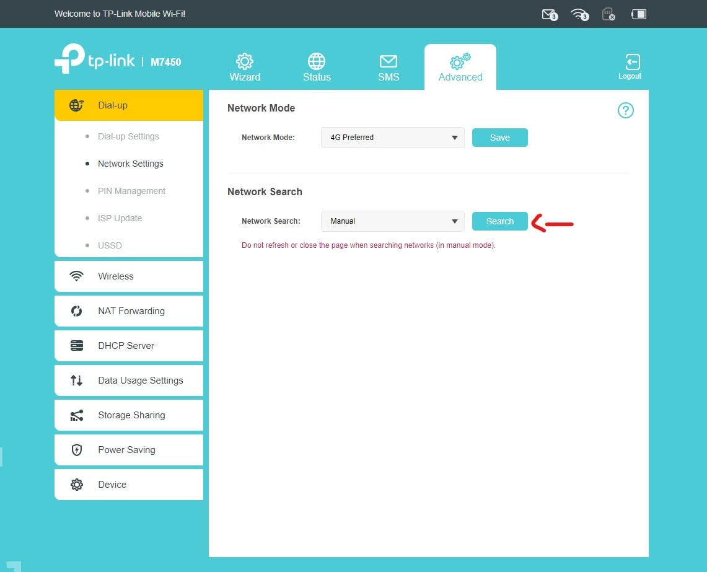
Task: Open the Wizard gear icon tab
Action: (245, 68)
